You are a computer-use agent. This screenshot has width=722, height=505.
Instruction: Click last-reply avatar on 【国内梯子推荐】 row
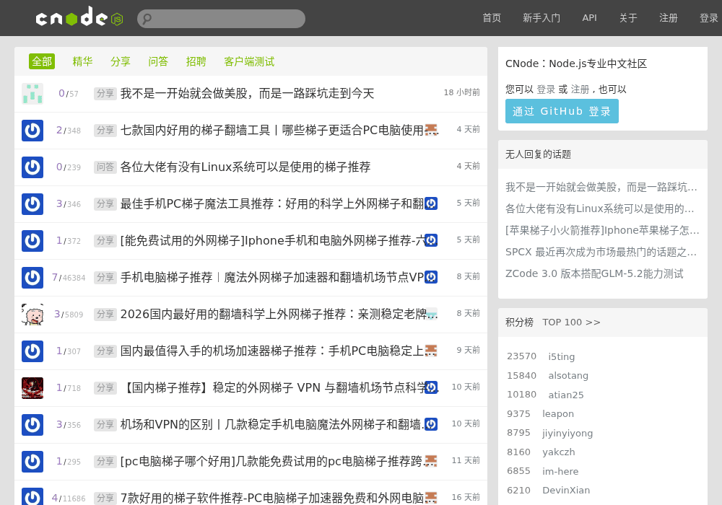pos(431,387)
